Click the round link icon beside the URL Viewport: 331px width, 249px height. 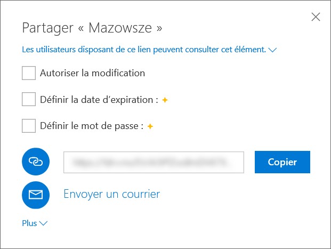pos(36,162)
